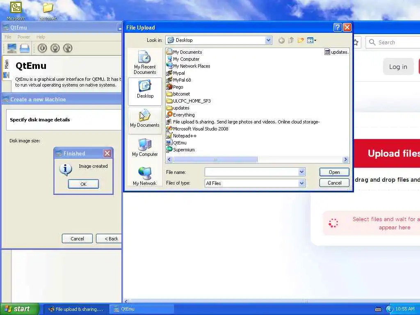This screenshot has width=420, height=315.
Task: Select the updates. file in second column
Action: pos(337,52)
